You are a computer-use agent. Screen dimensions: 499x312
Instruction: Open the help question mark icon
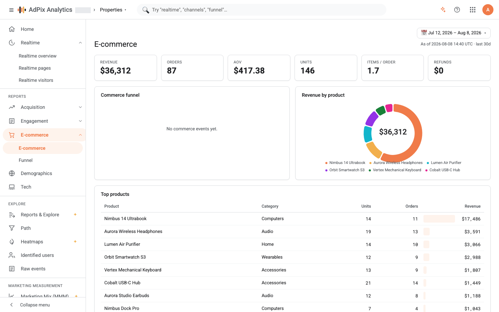coord(457,10)
